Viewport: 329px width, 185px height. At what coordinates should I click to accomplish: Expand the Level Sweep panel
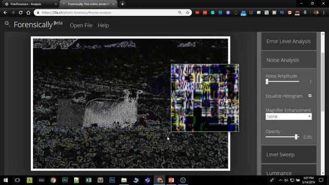tap(289, 155)
